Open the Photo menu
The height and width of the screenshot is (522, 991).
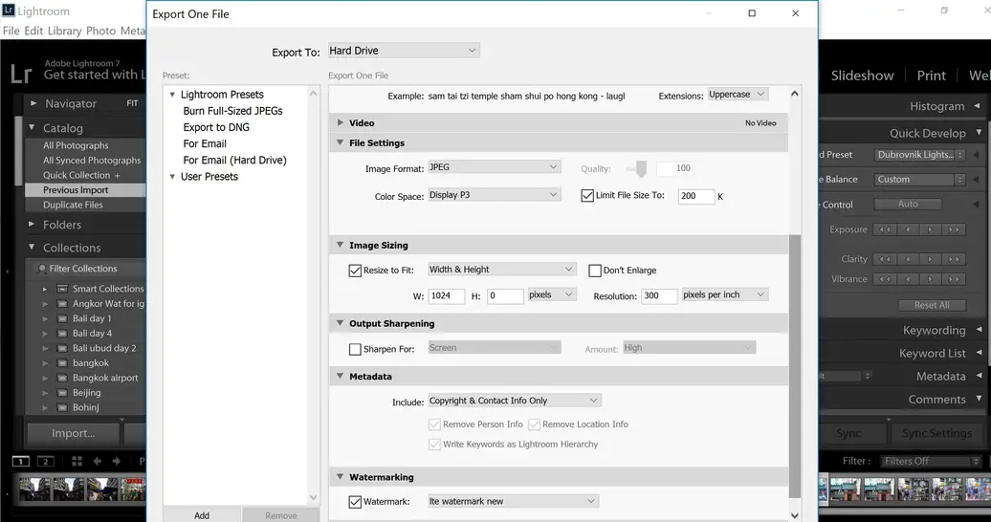(x=100, y=31)
